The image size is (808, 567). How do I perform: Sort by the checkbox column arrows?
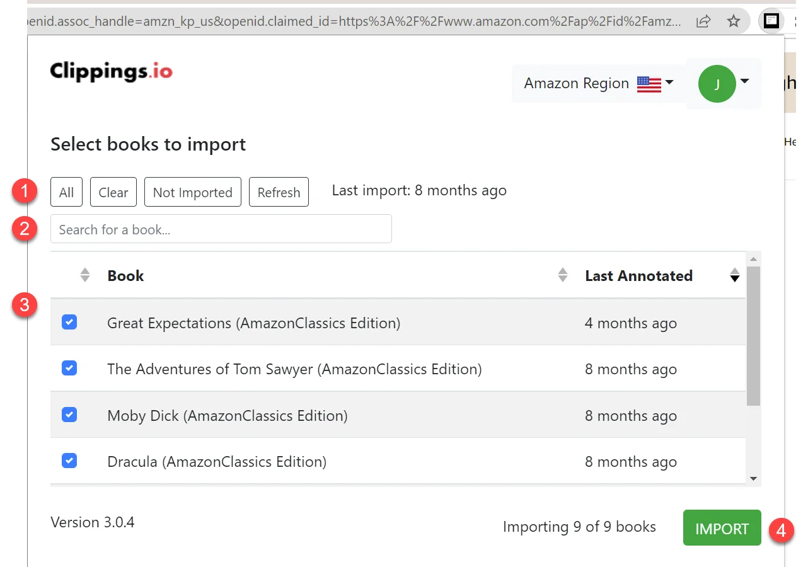85,275
